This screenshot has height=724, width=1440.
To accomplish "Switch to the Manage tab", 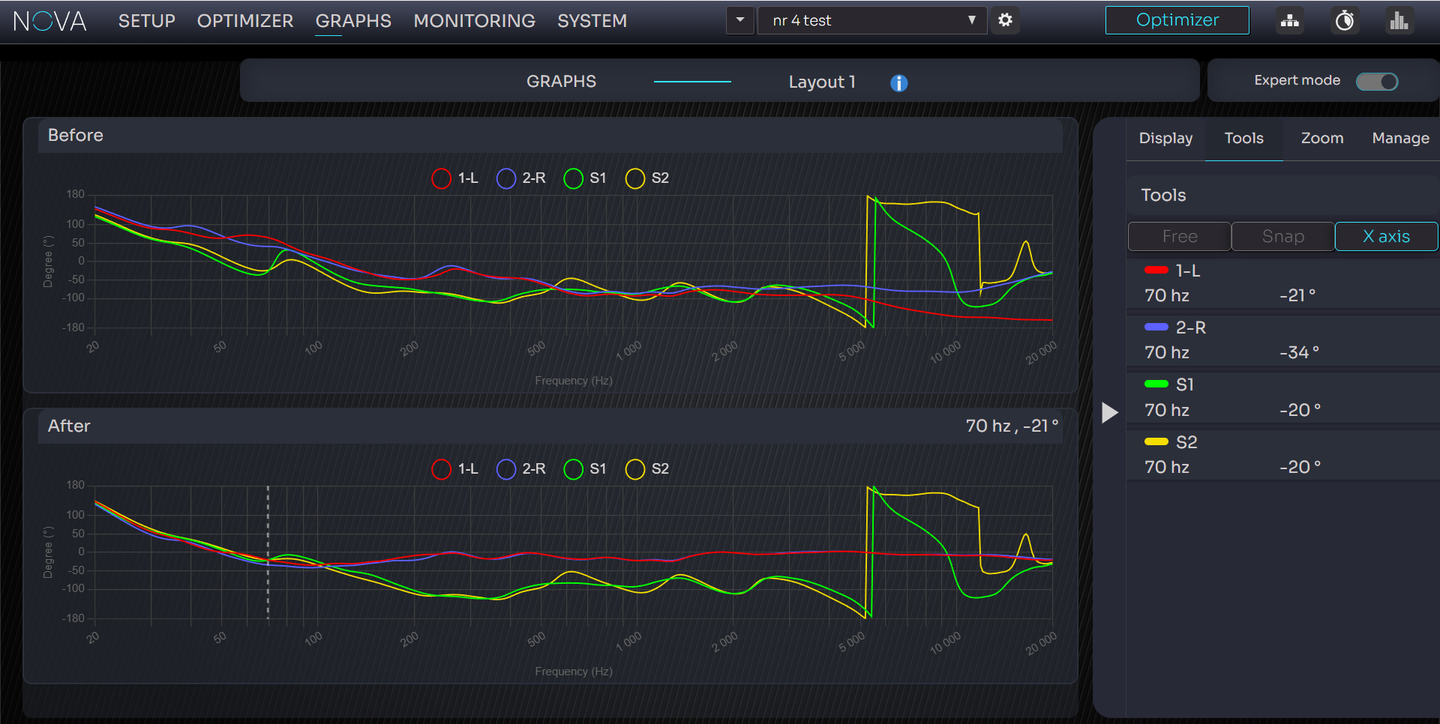I will [1400, 138].
